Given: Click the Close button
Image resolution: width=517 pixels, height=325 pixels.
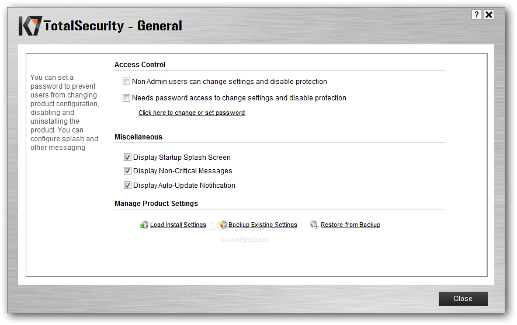Looking at the screenshot, I should coord(463,299).
